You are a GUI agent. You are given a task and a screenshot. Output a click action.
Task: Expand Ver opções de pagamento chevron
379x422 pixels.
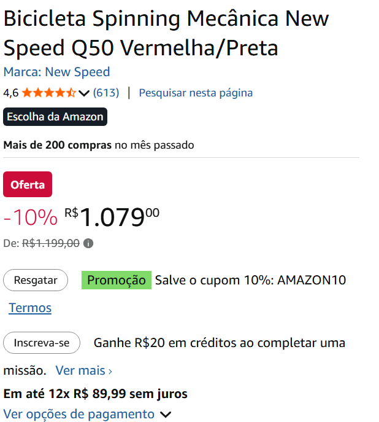[x=165, y=415]
